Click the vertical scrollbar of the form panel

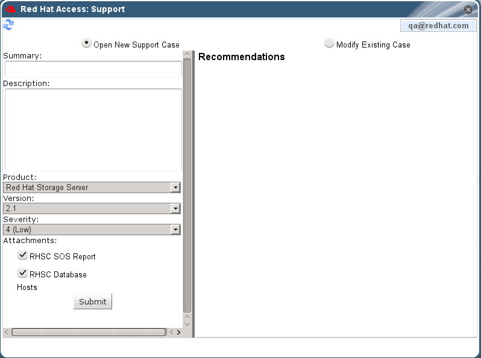[x=187, y=181]
